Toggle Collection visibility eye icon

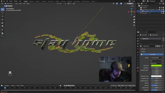(161, 7)
